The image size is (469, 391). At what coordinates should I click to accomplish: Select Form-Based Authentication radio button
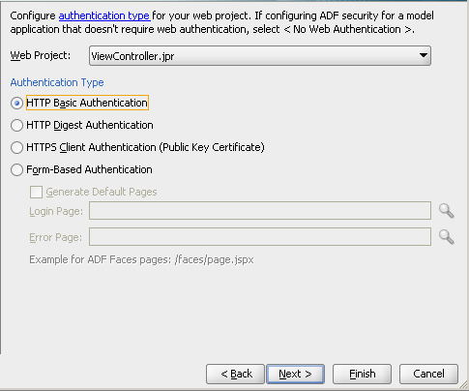pyautogui.click(x=16, y=169)
